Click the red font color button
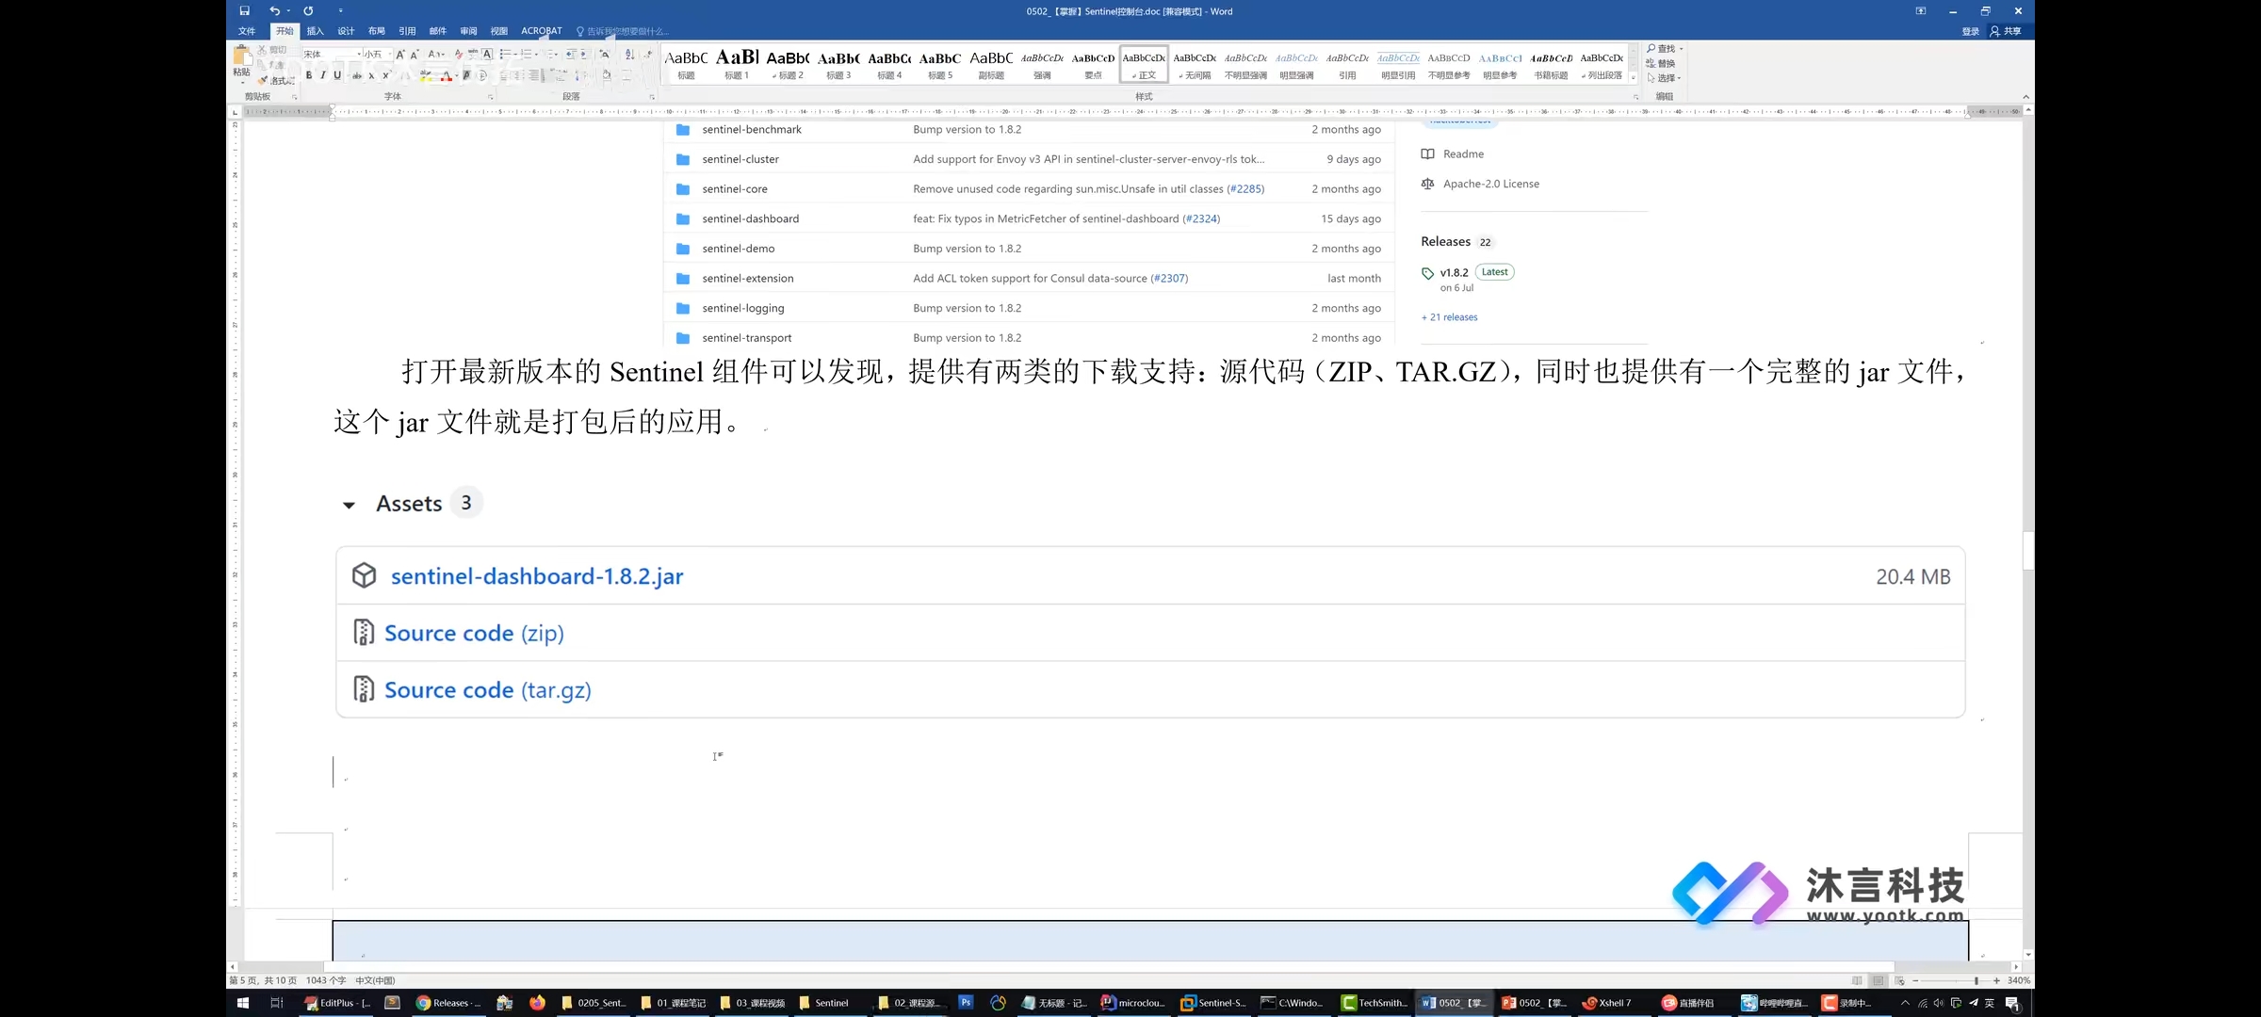Image resolution: width=2261 pixels, height=1017 pixels. pyautogui.click(x=447, y=75)
